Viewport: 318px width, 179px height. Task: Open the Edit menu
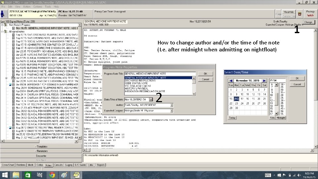[x=10, y=7]
